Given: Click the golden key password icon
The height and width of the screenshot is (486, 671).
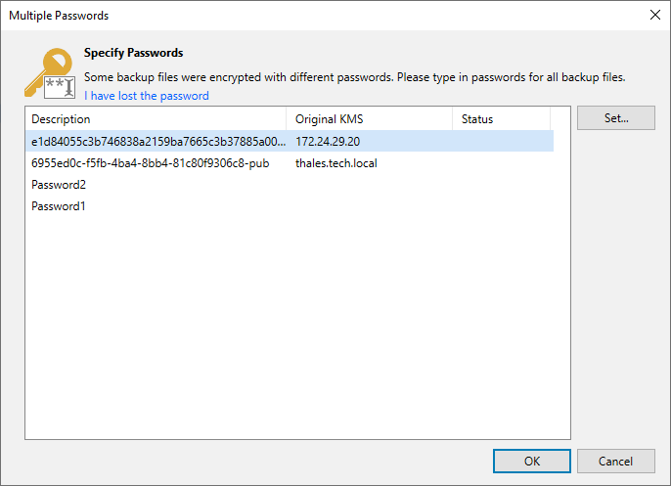Looking at the screenshot, I should tap(49, 72).
